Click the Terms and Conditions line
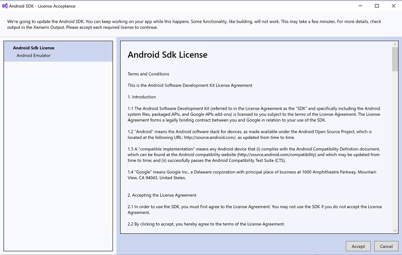Image resolution: width=402 pixels, height=255 pixels. point(148,74)
